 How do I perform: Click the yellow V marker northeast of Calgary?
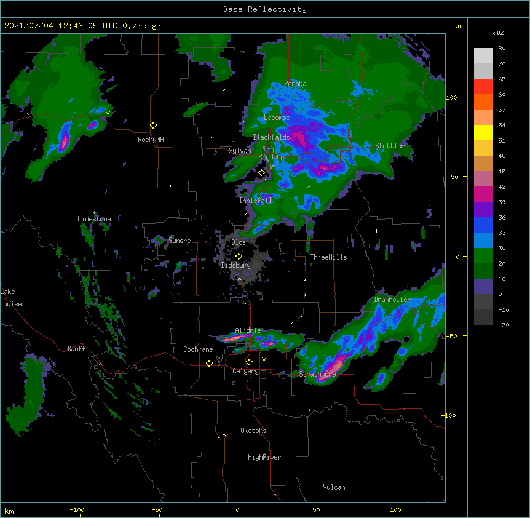click(x=264, y=359)
